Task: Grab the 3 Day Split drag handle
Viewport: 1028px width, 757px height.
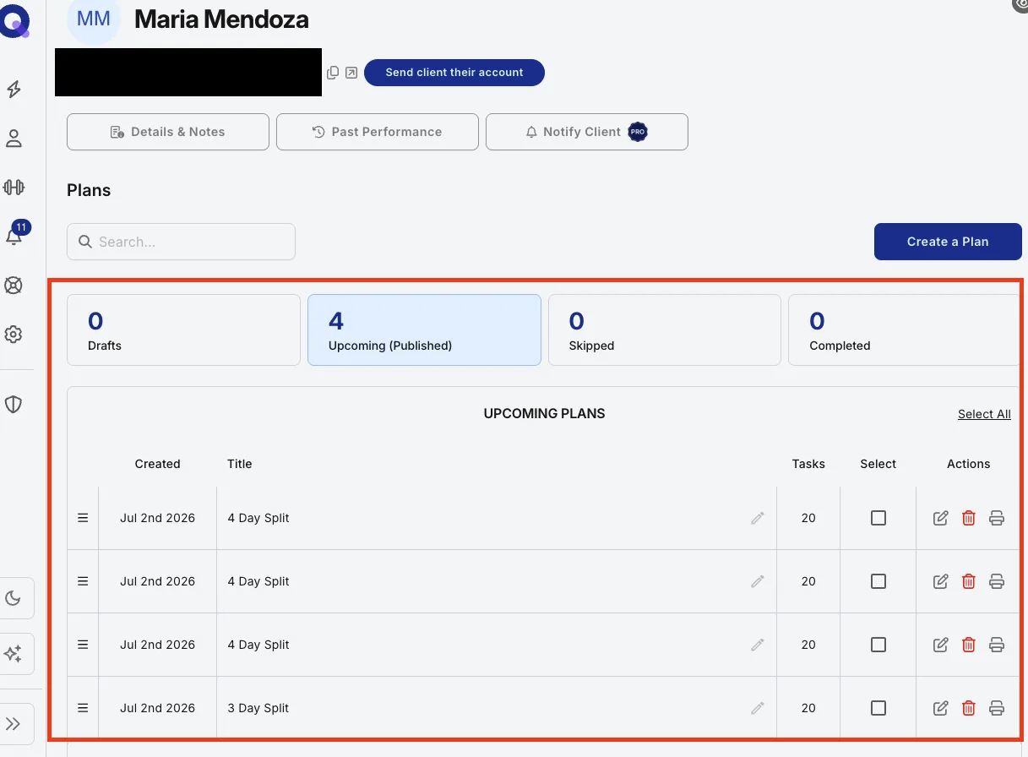Action: tap(83, 708)
